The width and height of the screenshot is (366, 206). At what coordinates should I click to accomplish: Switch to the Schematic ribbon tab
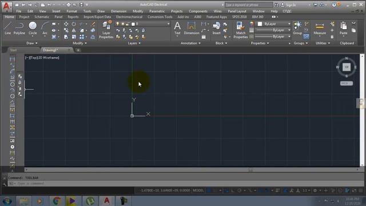42,17
